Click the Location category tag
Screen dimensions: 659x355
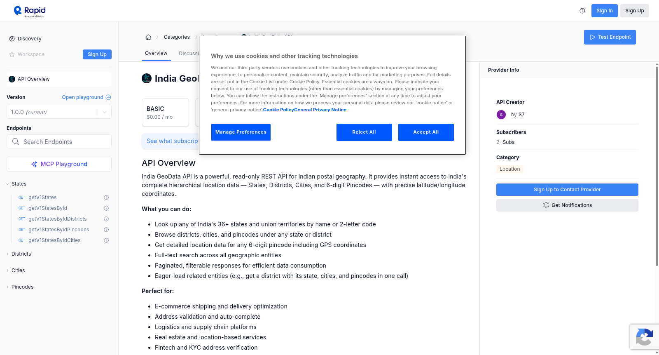coord(510,169)
